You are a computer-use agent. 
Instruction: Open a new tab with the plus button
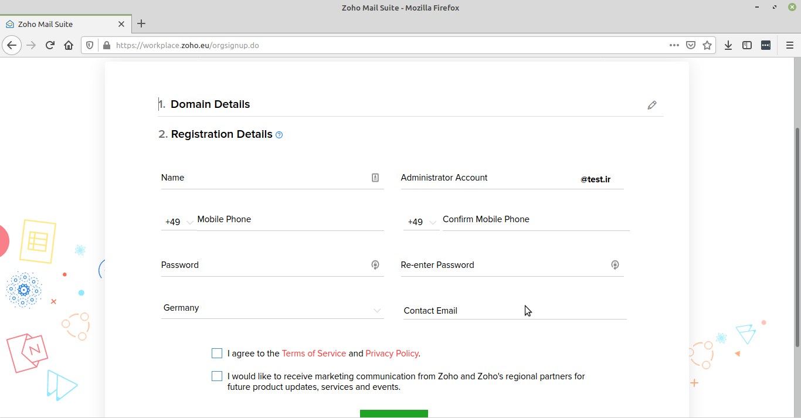pyautogui.click(x=141, y=24)
